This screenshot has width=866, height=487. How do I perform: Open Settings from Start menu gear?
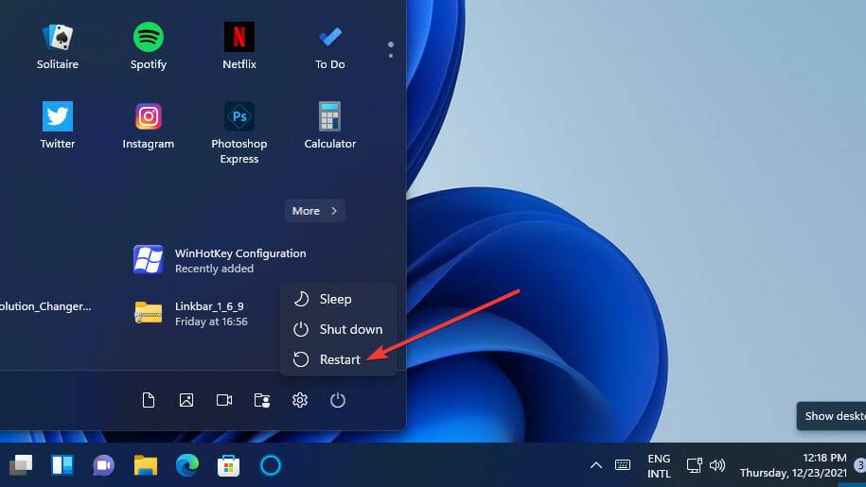click(300, 400)
